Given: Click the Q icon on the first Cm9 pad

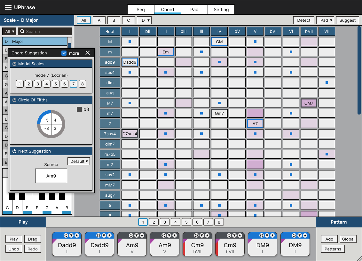Looking at the screenshot, I should (196, 235).
